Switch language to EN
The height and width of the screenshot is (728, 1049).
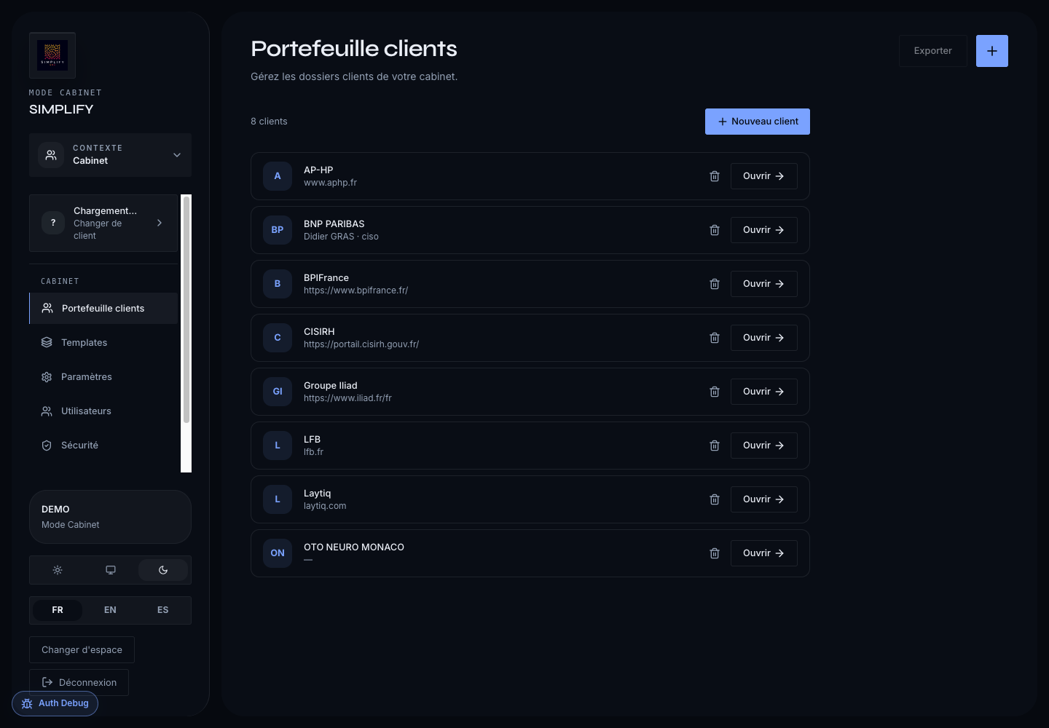click(110, 610)
